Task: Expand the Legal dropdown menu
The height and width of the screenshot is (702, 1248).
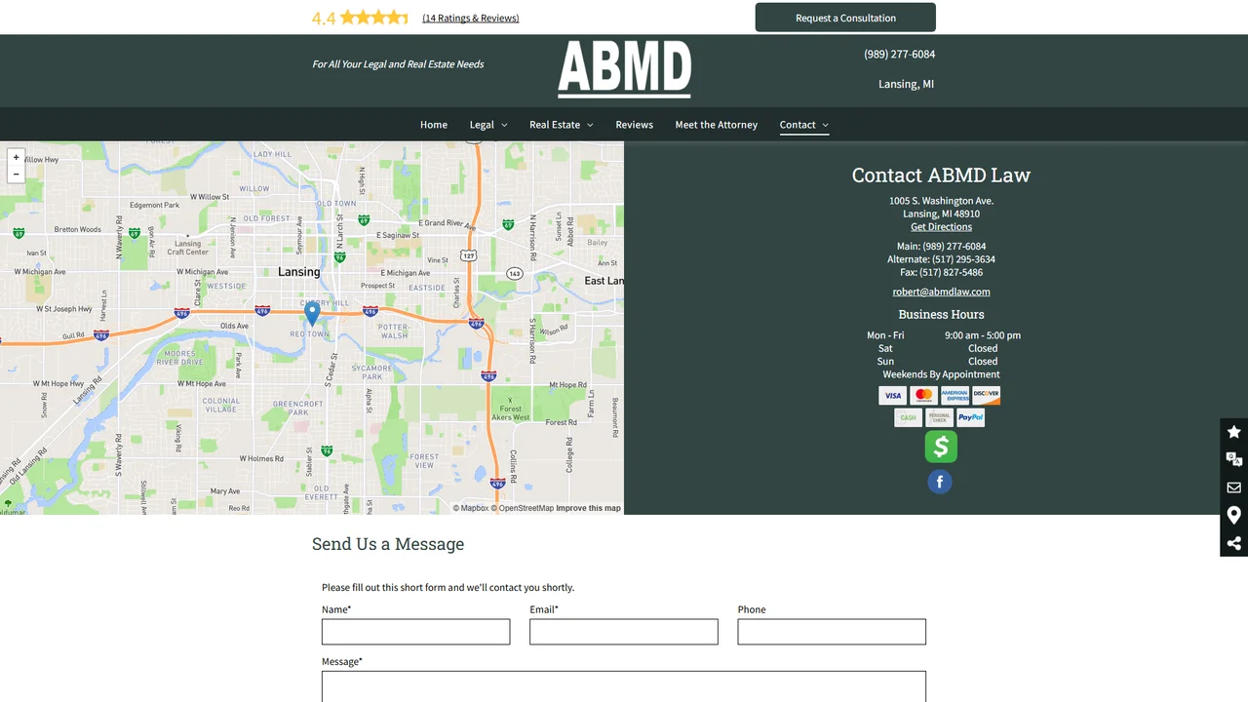Action: click(x=488, y=125)
